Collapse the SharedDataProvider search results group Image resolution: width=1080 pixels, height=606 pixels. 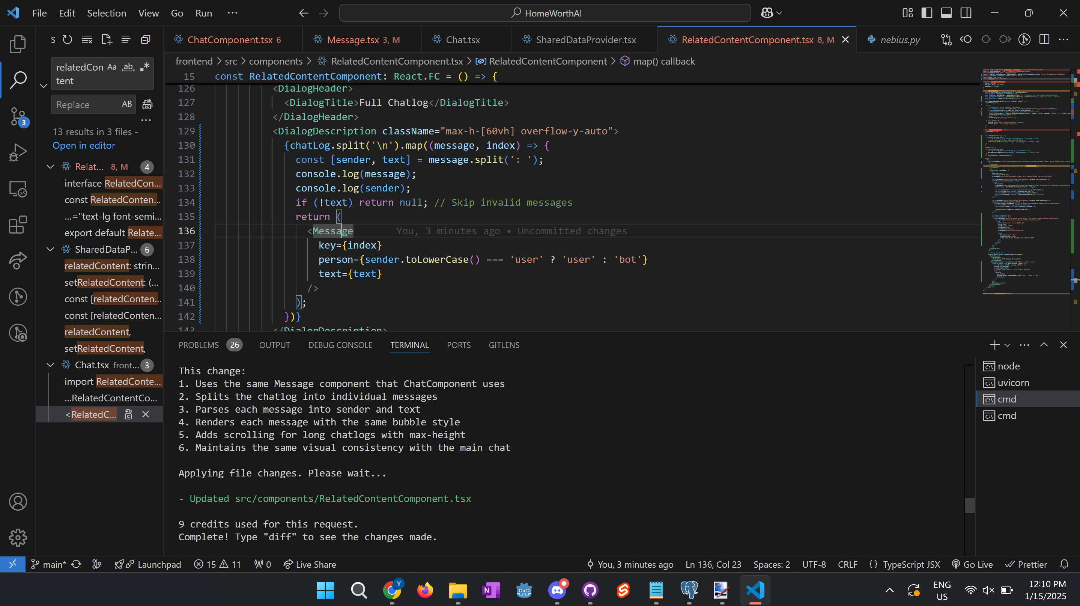point(50,250)
